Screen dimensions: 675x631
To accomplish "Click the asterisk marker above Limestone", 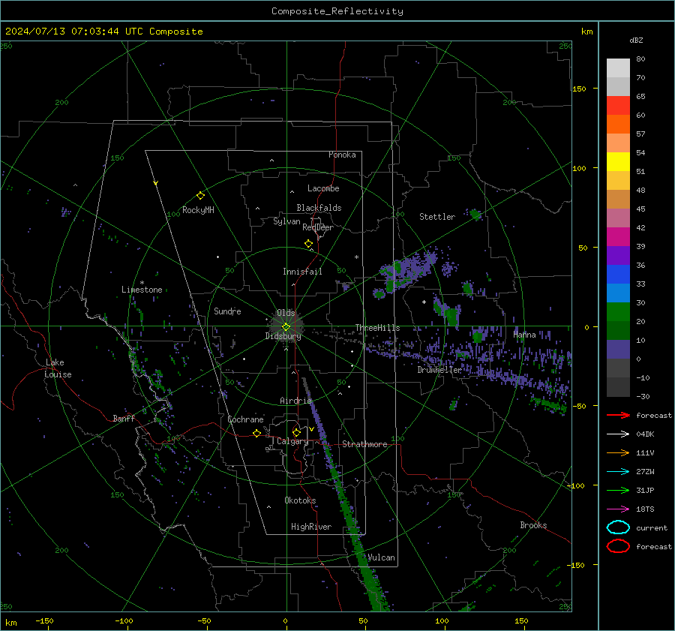I will [142, 283].
